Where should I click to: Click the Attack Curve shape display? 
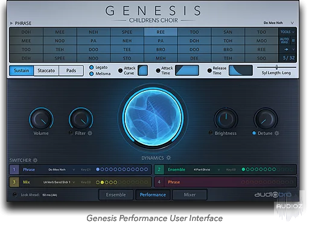click(143, 70)
